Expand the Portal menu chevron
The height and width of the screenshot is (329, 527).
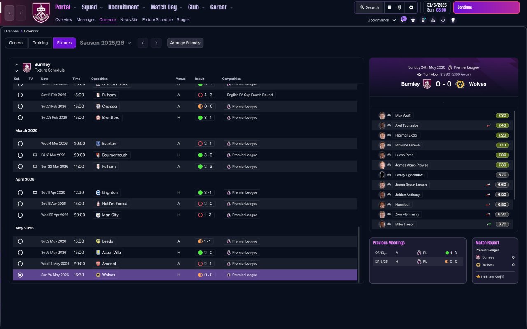[x=75, y=7]
